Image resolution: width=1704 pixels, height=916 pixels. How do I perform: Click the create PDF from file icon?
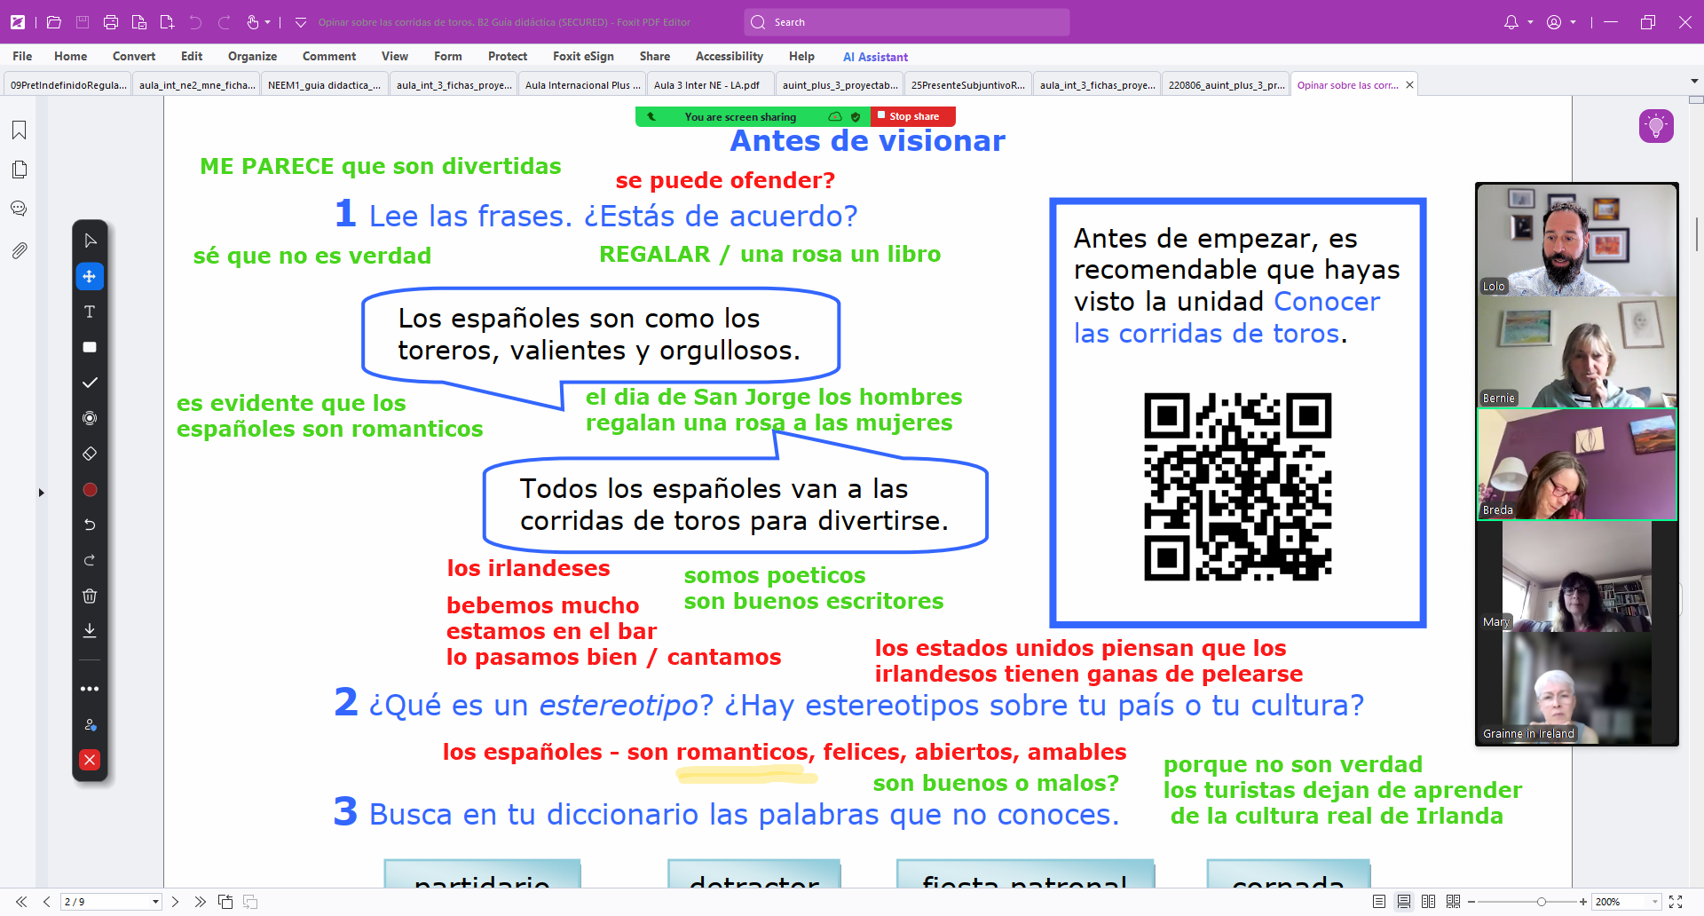139,22
